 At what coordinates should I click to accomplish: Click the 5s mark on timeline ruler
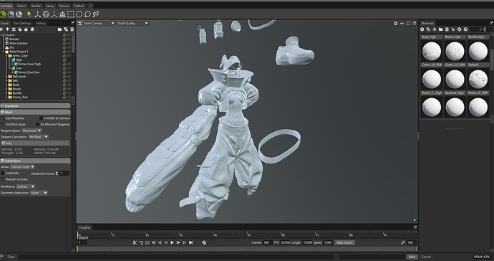coord(248,234)
